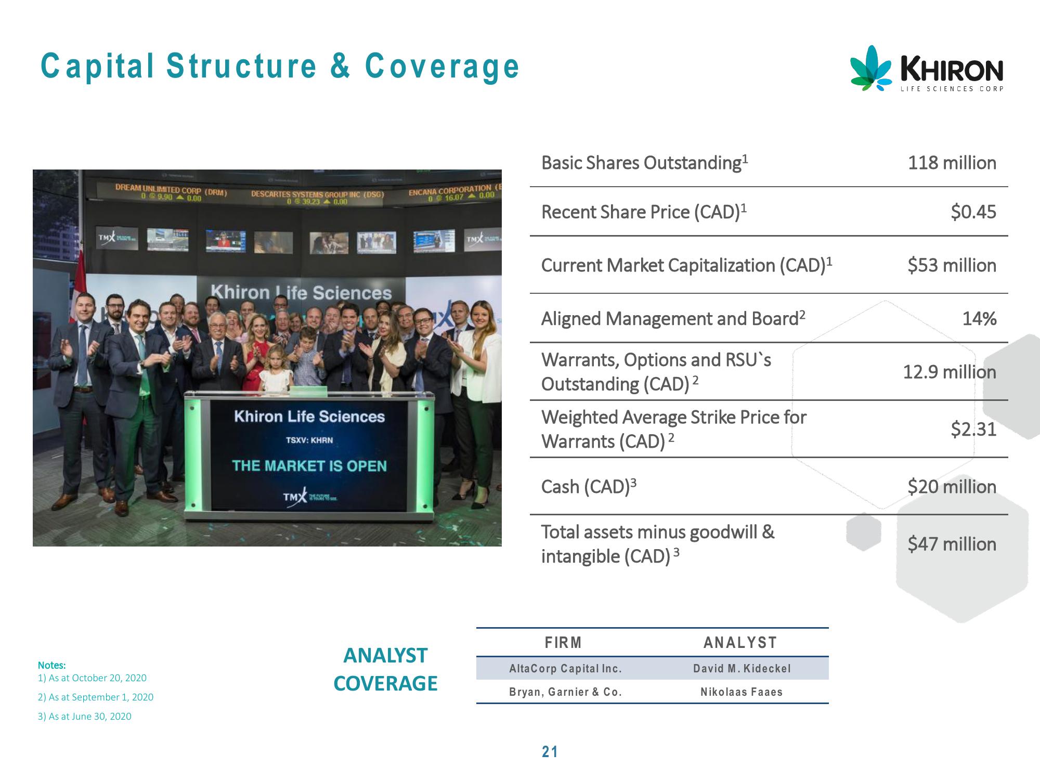Image resolution: width=1040 pixels, height=780 pixels.
Task: Click Current Market Capitalization (CAD) label
Action: 687,265
